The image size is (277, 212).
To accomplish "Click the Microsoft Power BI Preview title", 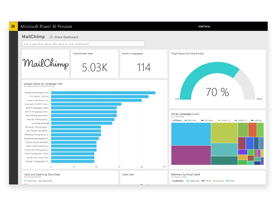I will click(x=46, y=26).
